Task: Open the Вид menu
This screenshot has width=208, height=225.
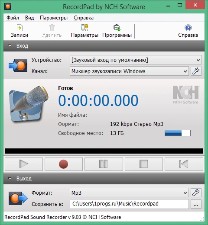Action: coord(29,18)
